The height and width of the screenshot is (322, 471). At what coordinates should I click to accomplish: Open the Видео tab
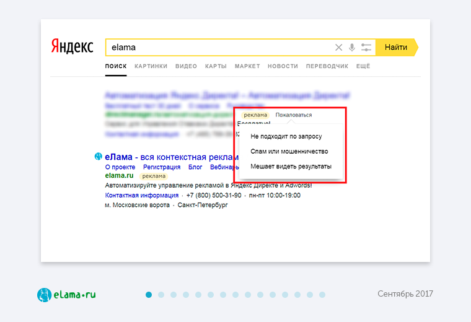[186, 66]
